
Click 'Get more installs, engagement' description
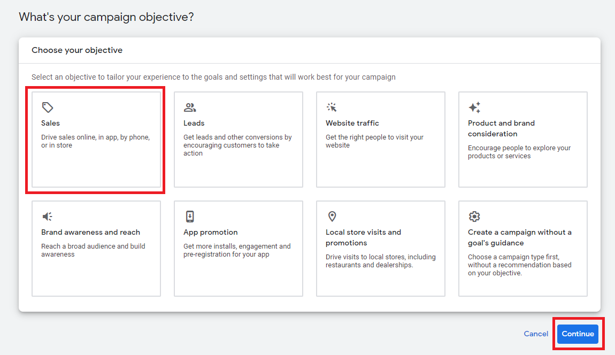tap(237, 250)
